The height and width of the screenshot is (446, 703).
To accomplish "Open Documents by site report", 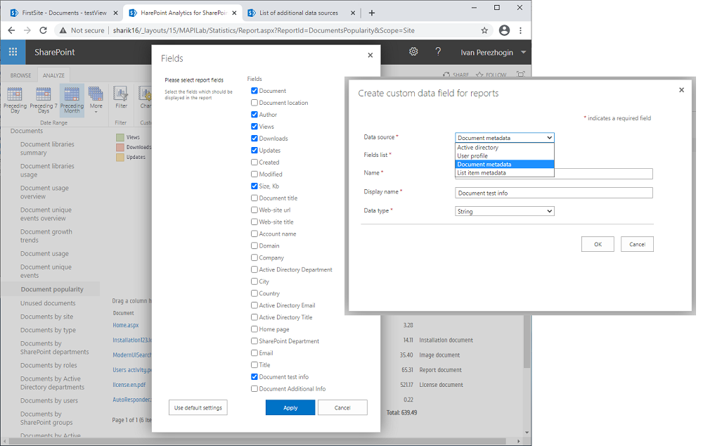I will point(46,317).
